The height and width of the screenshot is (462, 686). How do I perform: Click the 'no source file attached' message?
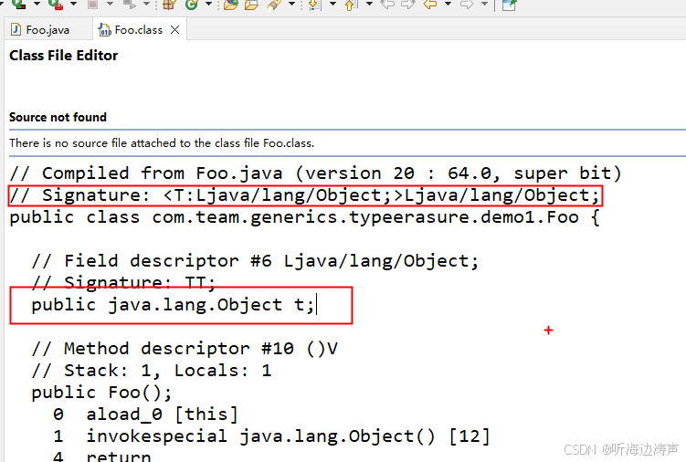pos(162,143)
